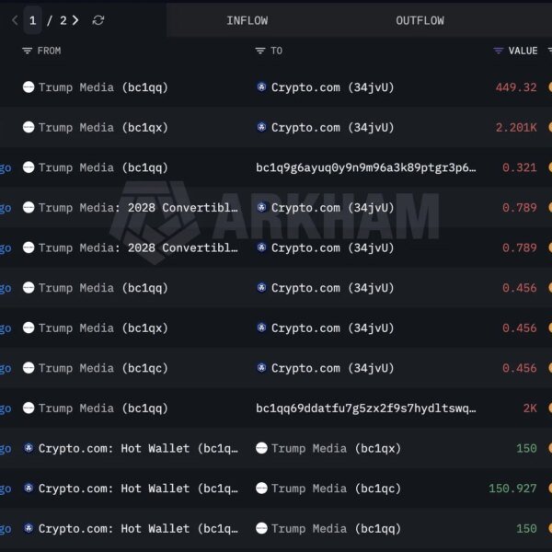
Task: Open Trump Media (bc1qq) sender in 0.321 row
Action: [103, 167]
